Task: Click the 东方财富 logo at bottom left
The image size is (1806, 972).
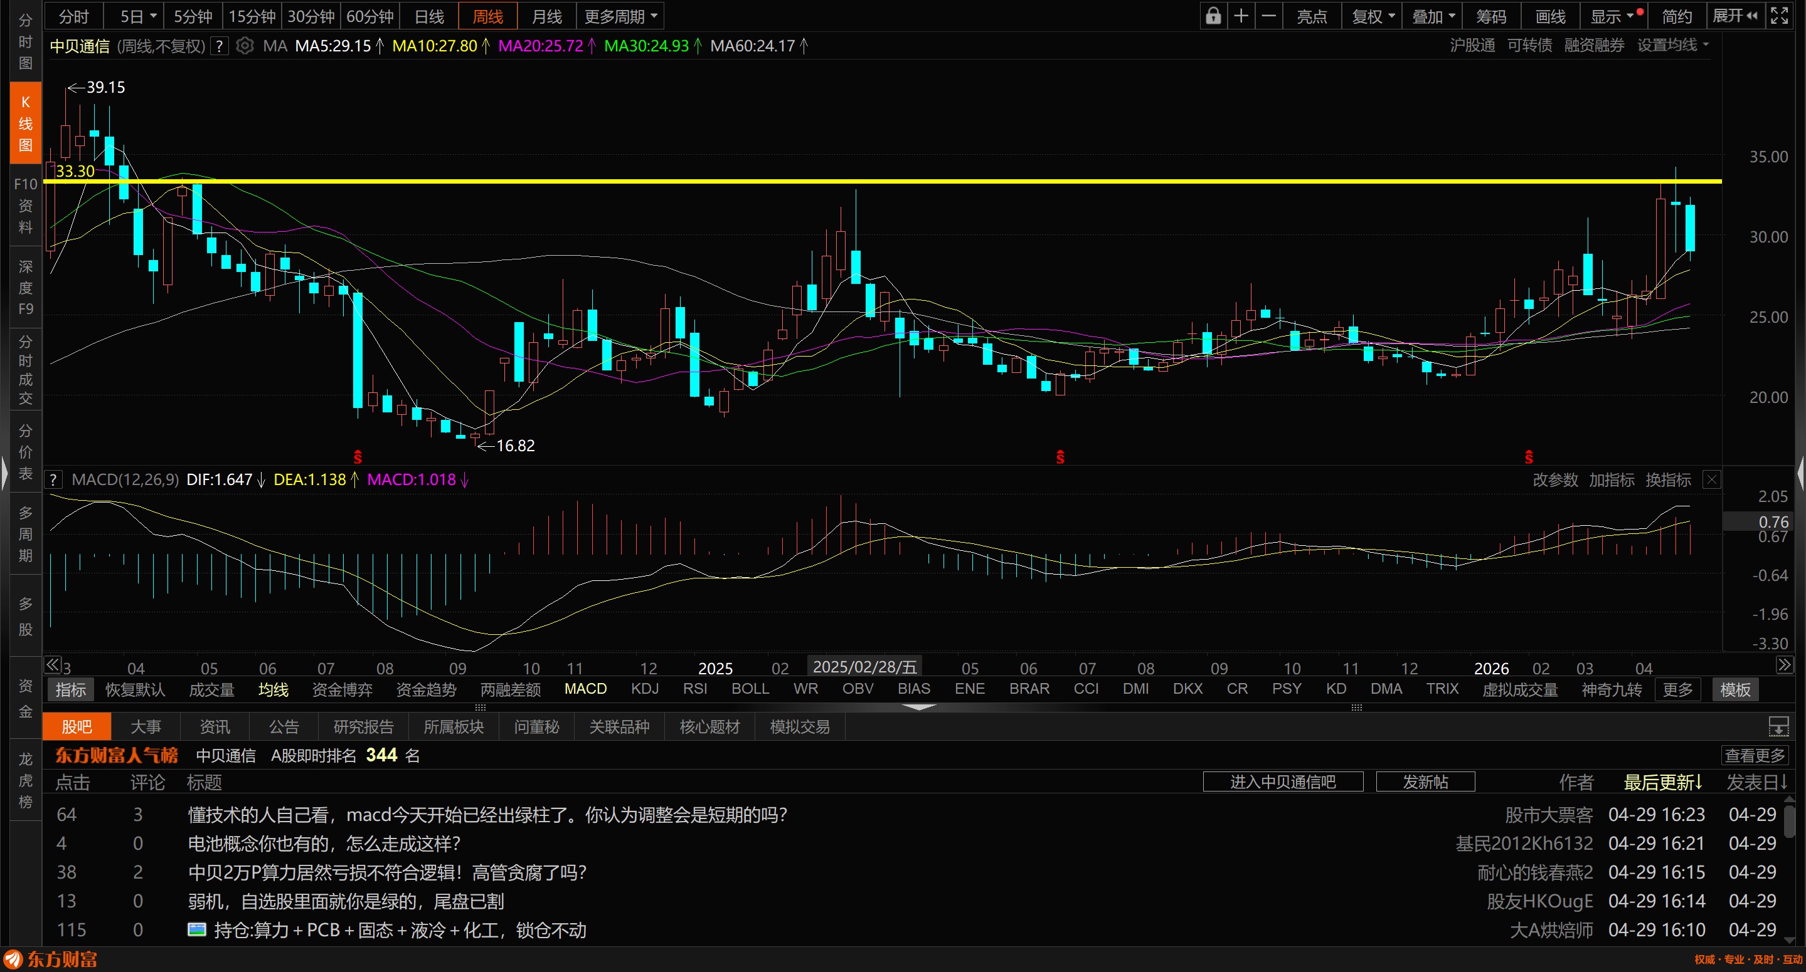Action: click(x=50, y=959)
